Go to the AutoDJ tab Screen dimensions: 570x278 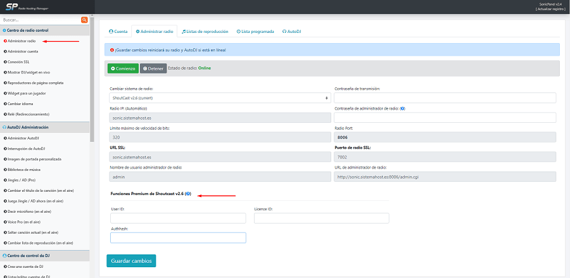pyautogui.click(x=292, y=30)
